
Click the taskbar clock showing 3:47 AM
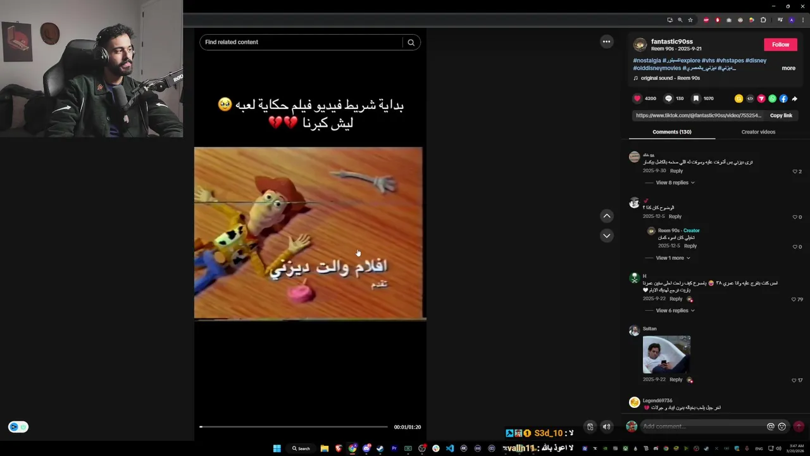click(795, 448)
